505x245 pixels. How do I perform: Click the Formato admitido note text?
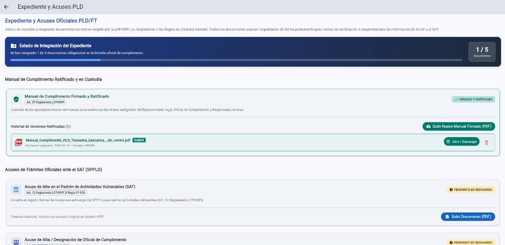coord(58,217)
